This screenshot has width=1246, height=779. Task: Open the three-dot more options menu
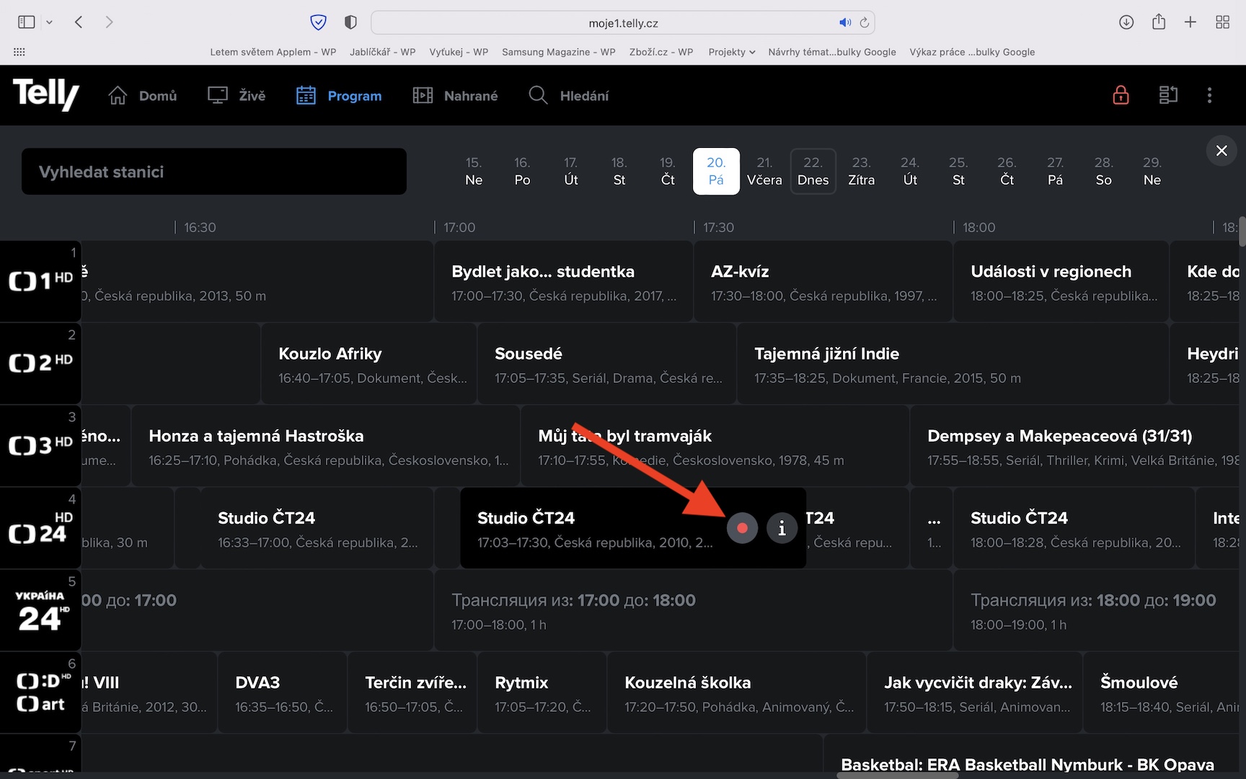1209,95
